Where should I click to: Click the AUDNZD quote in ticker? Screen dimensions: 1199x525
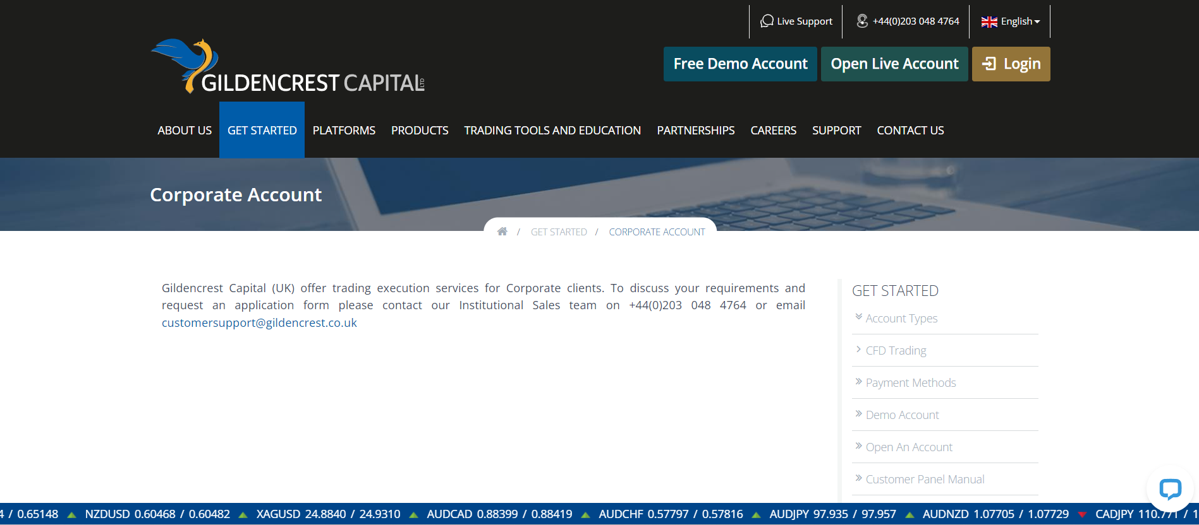point(995,514)
